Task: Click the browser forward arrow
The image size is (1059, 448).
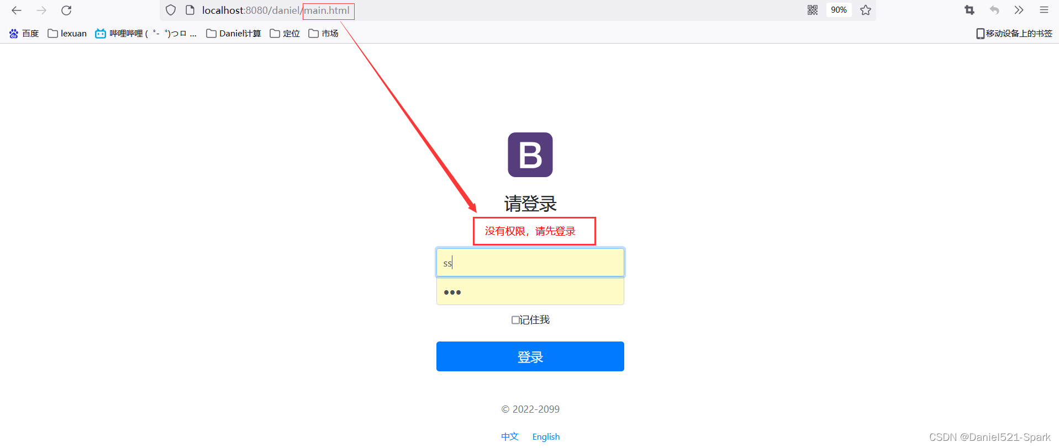Action: [41, 10]
